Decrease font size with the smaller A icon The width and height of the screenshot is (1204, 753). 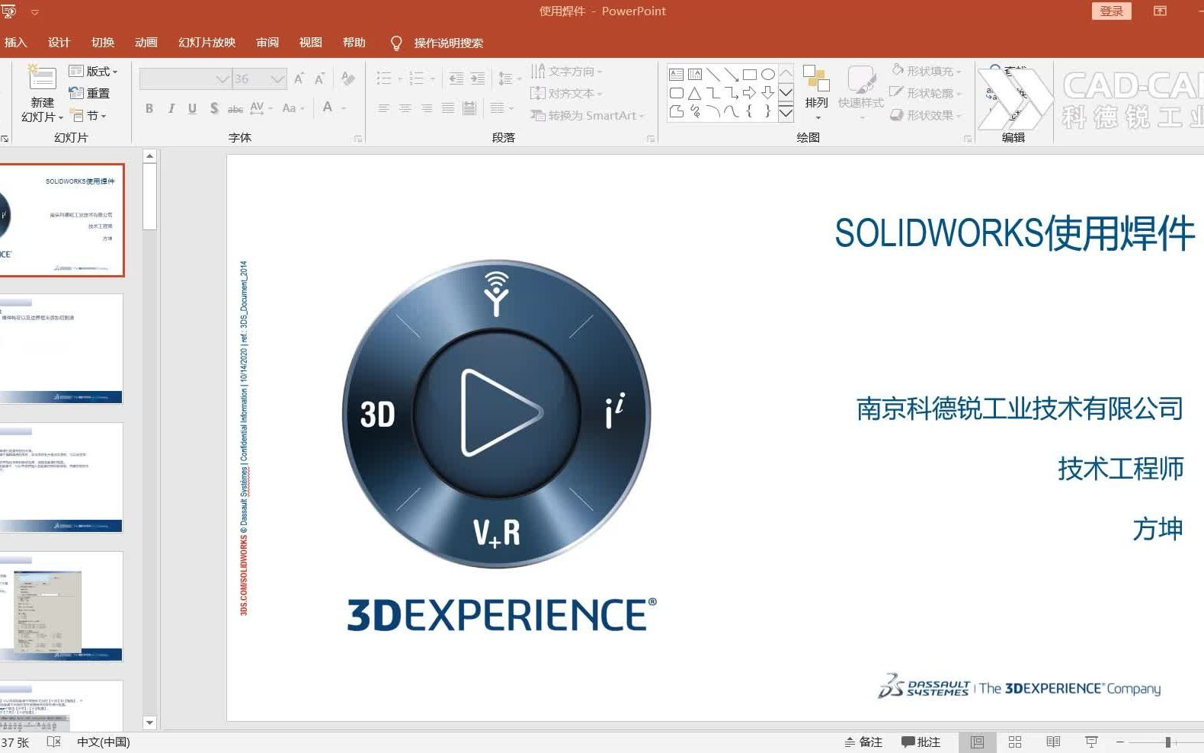coord(320,79)
